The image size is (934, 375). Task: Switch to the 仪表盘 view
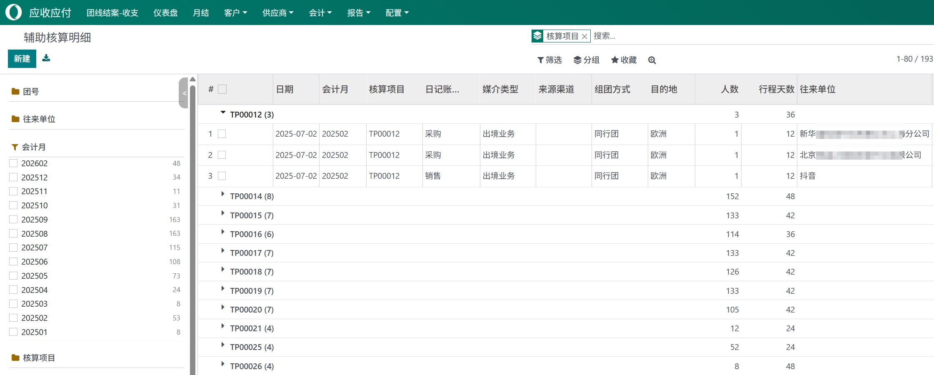click(x=165, y=12)
